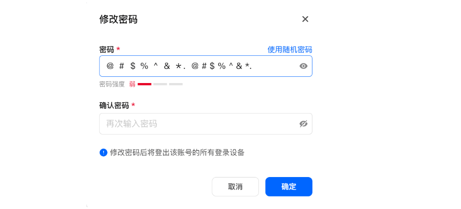Confirm with the blue 确定 button

pyautogui.click(x=289, y=187)
